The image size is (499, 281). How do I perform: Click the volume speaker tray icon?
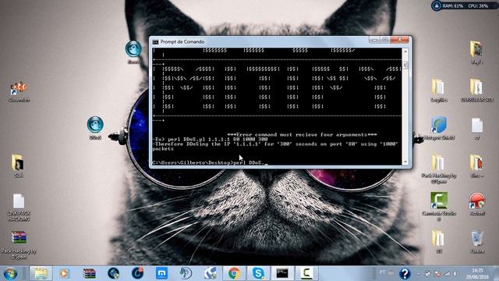tap(455, 273)
